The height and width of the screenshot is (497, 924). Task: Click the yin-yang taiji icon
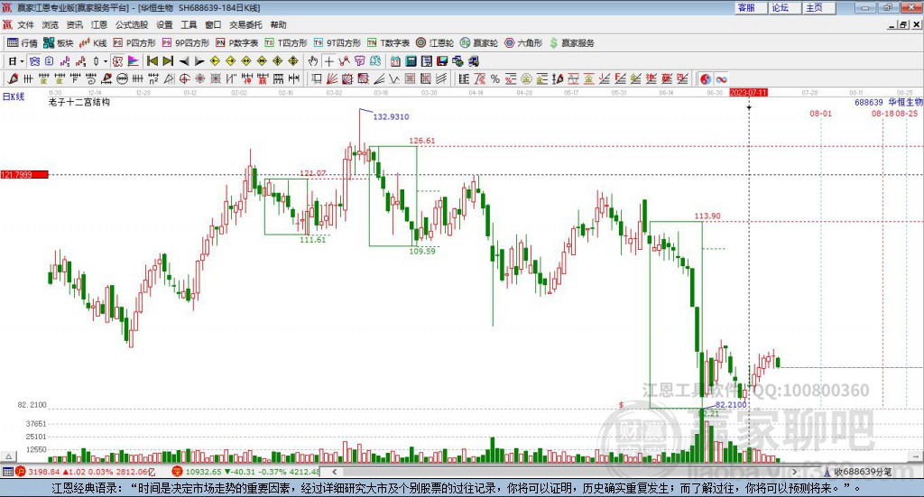click(706, 78)
